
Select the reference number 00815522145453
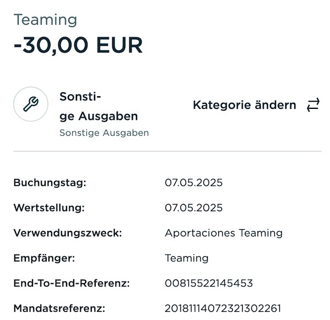click(x=209, y=283)
